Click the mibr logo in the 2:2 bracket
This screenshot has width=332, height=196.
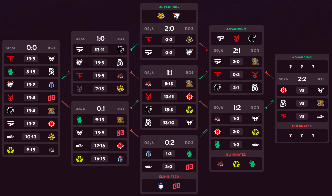[320, 116]
